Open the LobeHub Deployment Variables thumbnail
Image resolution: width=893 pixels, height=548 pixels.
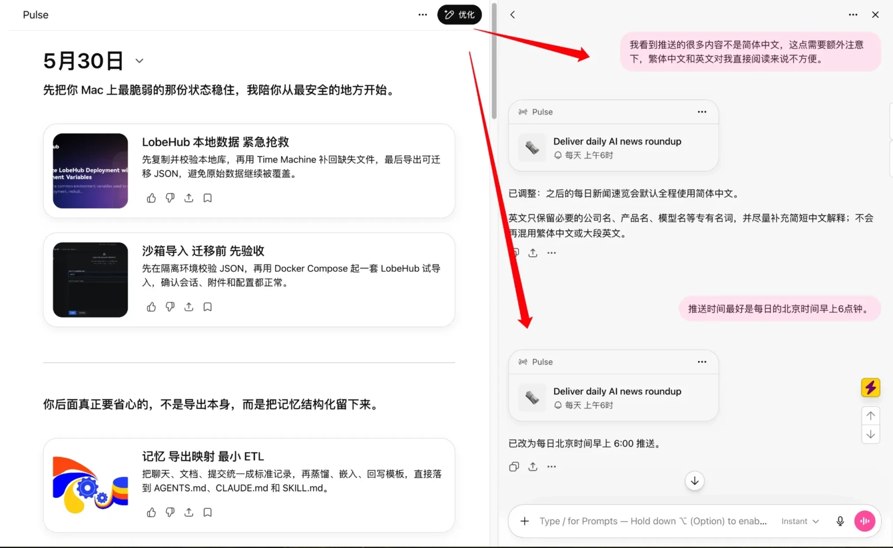click(x=90, y=171)
